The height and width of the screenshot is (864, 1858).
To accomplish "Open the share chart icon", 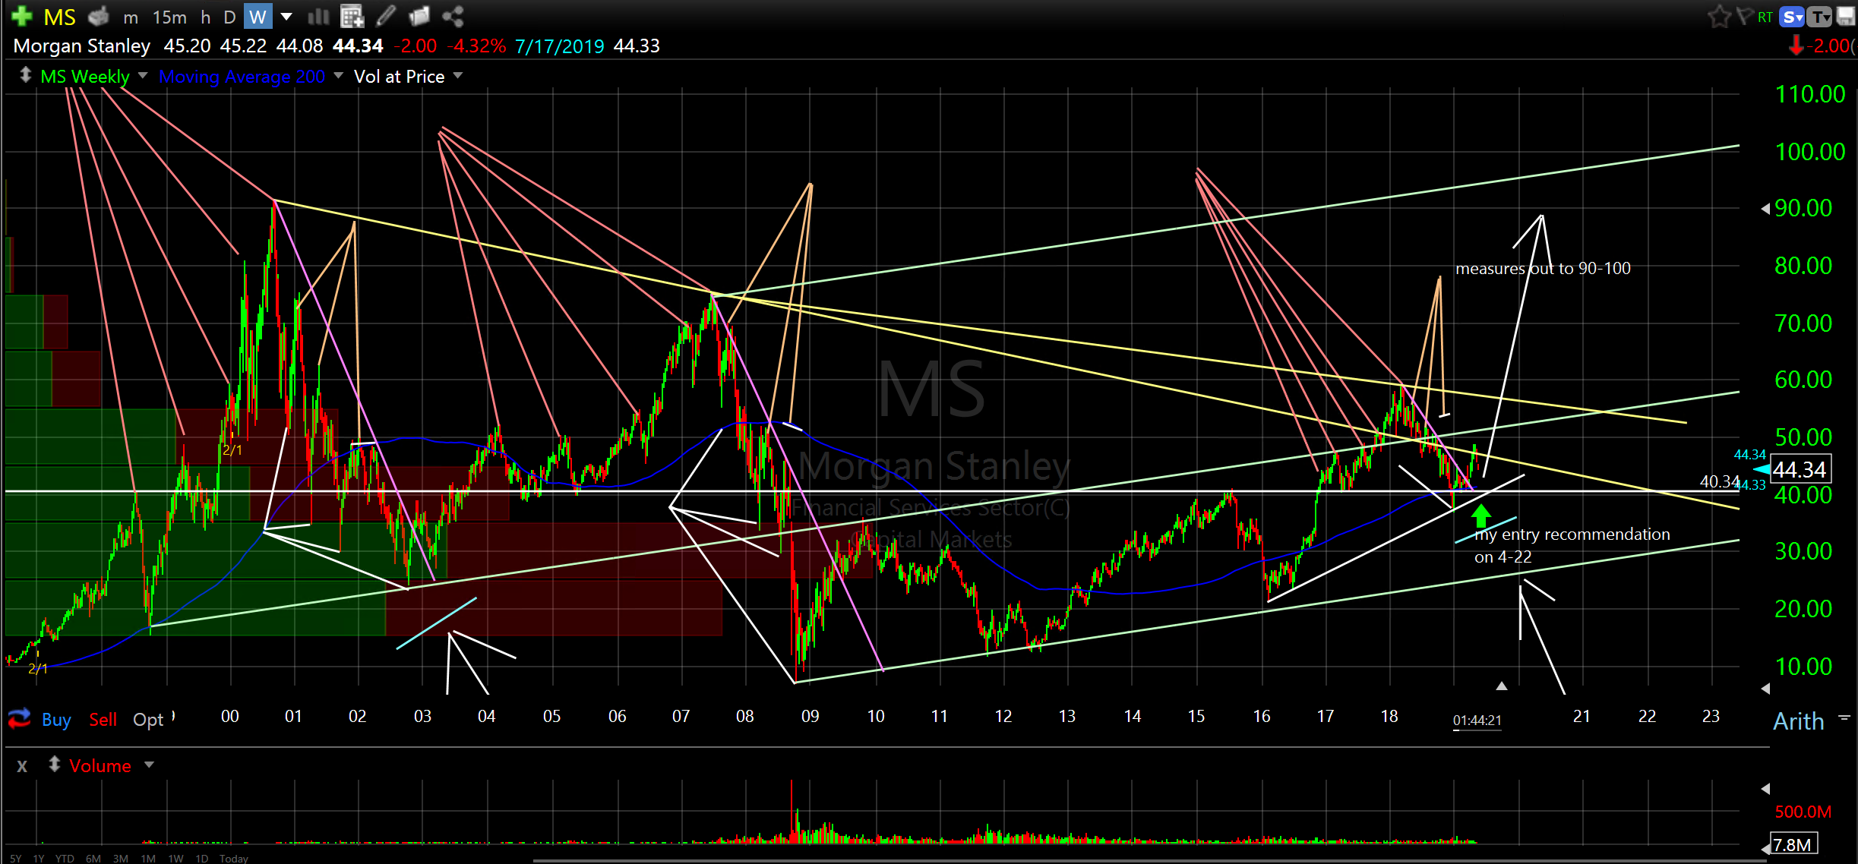I will (453, 16).
